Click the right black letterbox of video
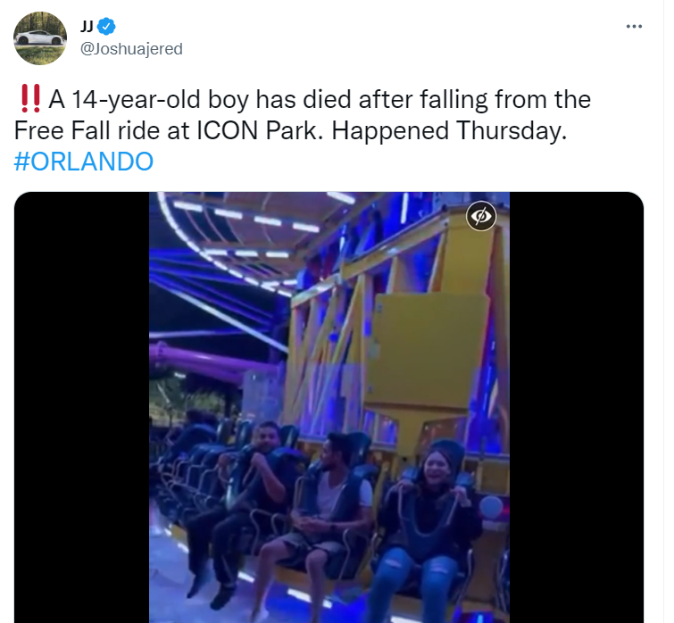674x623 pixels. pos(577,407)
